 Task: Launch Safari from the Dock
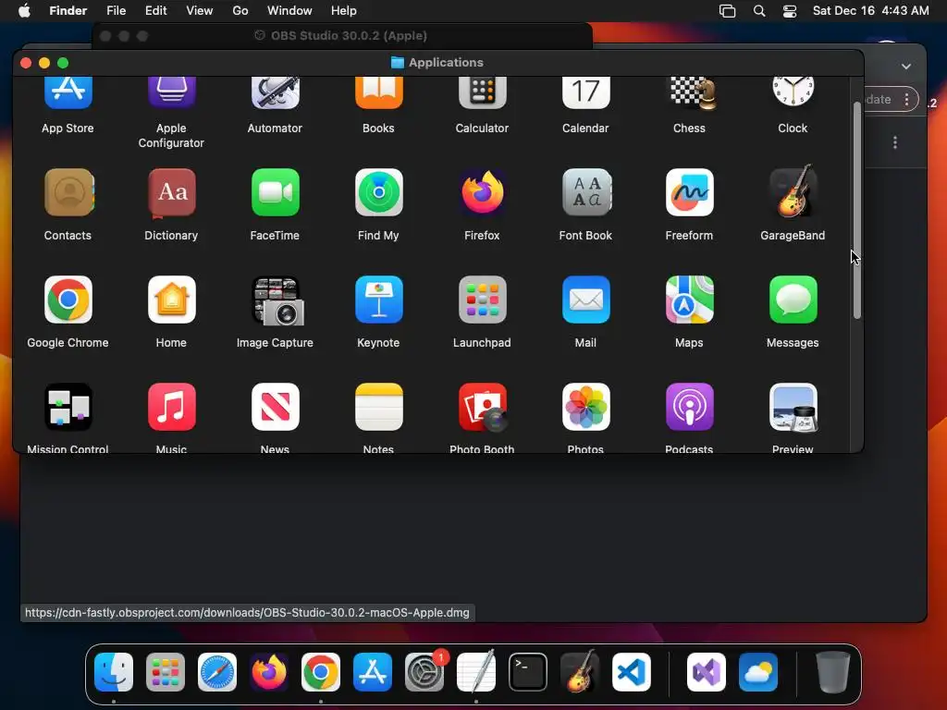pyautogui.click(x=216, y=671)
